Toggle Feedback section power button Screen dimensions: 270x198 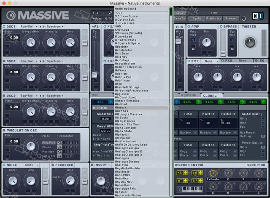(x=53, y=165)
